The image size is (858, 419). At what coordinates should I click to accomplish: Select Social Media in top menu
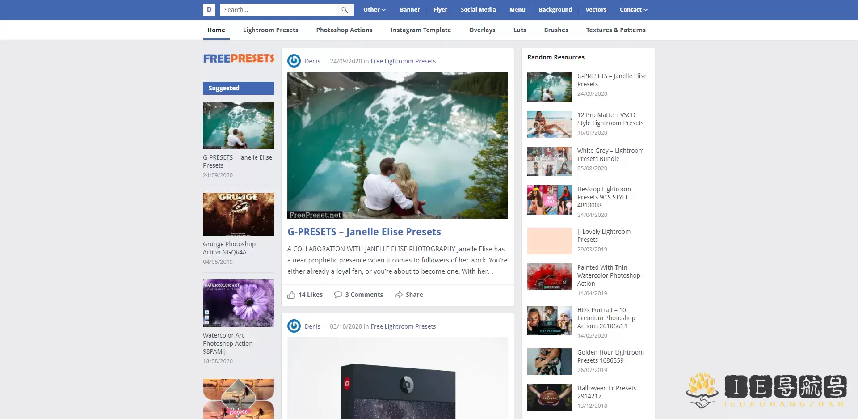(478, 10)
